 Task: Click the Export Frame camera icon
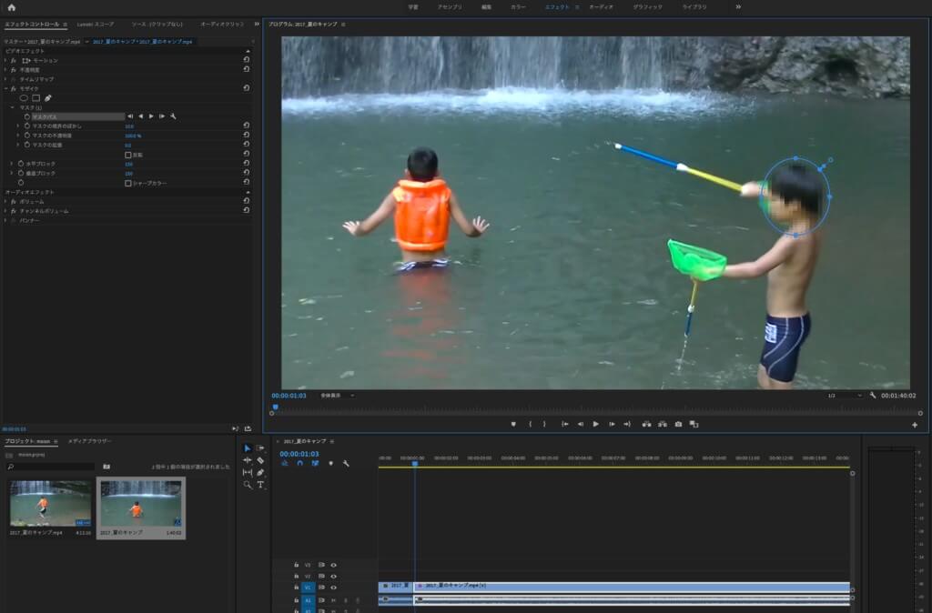pyautogui.click(x=678, y=424)
